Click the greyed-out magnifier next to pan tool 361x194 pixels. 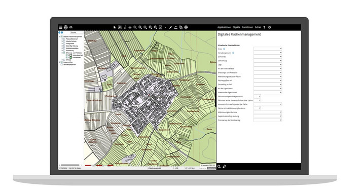coord(135,27)
